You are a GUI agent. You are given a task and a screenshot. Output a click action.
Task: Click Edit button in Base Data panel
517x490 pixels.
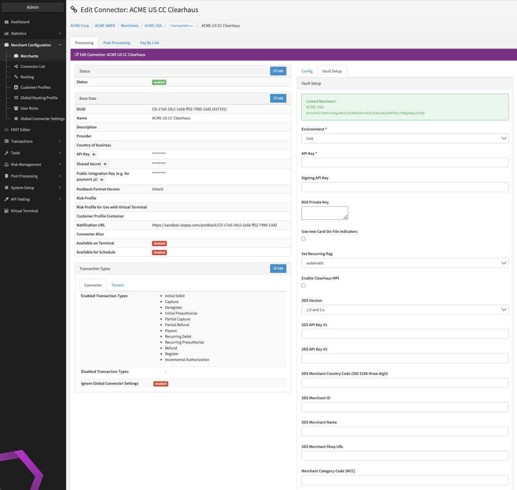click(278, 98)
